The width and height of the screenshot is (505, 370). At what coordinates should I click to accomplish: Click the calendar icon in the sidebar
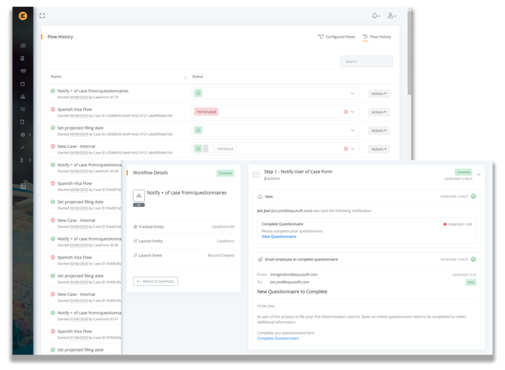coord(23,84)
